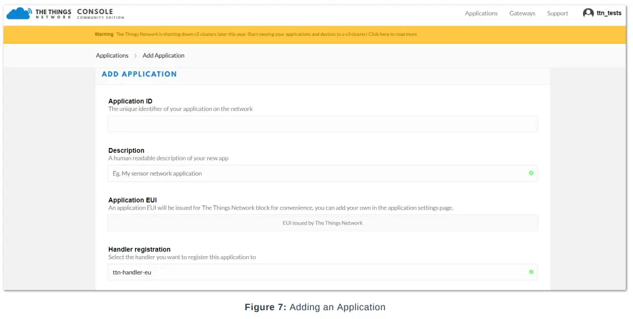The height and width of the screenshot is (319, 633).
Task: Click the Handler registration label
Action: (x=139, y=249)
